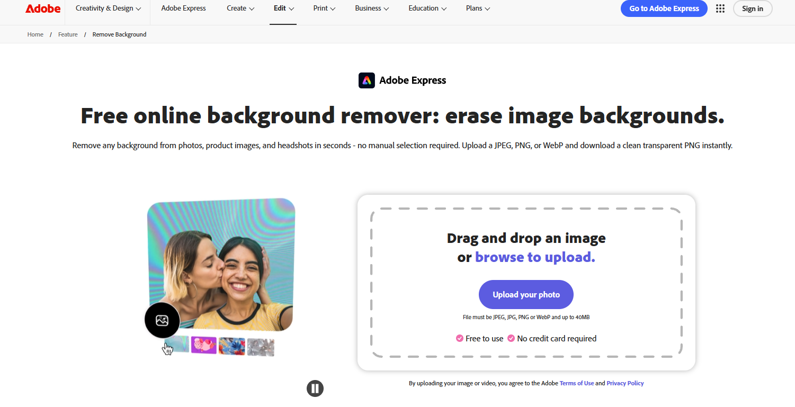This screenshot has width=795, height=407.
Task: Click the Upload your photo button
Action: pos(526,294)
